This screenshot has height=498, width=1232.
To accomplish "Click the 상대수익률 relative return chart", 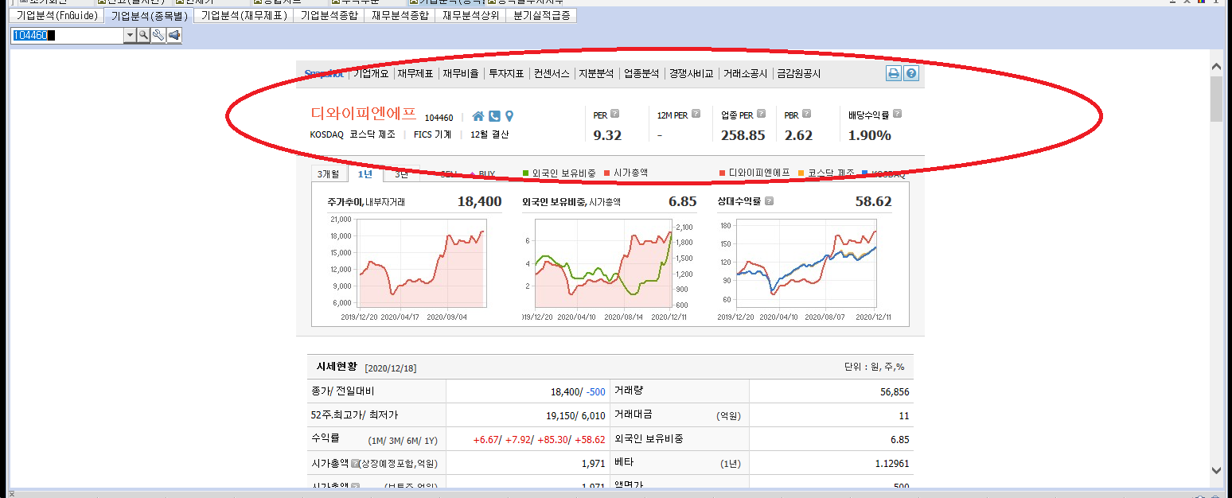I will coord(806,264).
